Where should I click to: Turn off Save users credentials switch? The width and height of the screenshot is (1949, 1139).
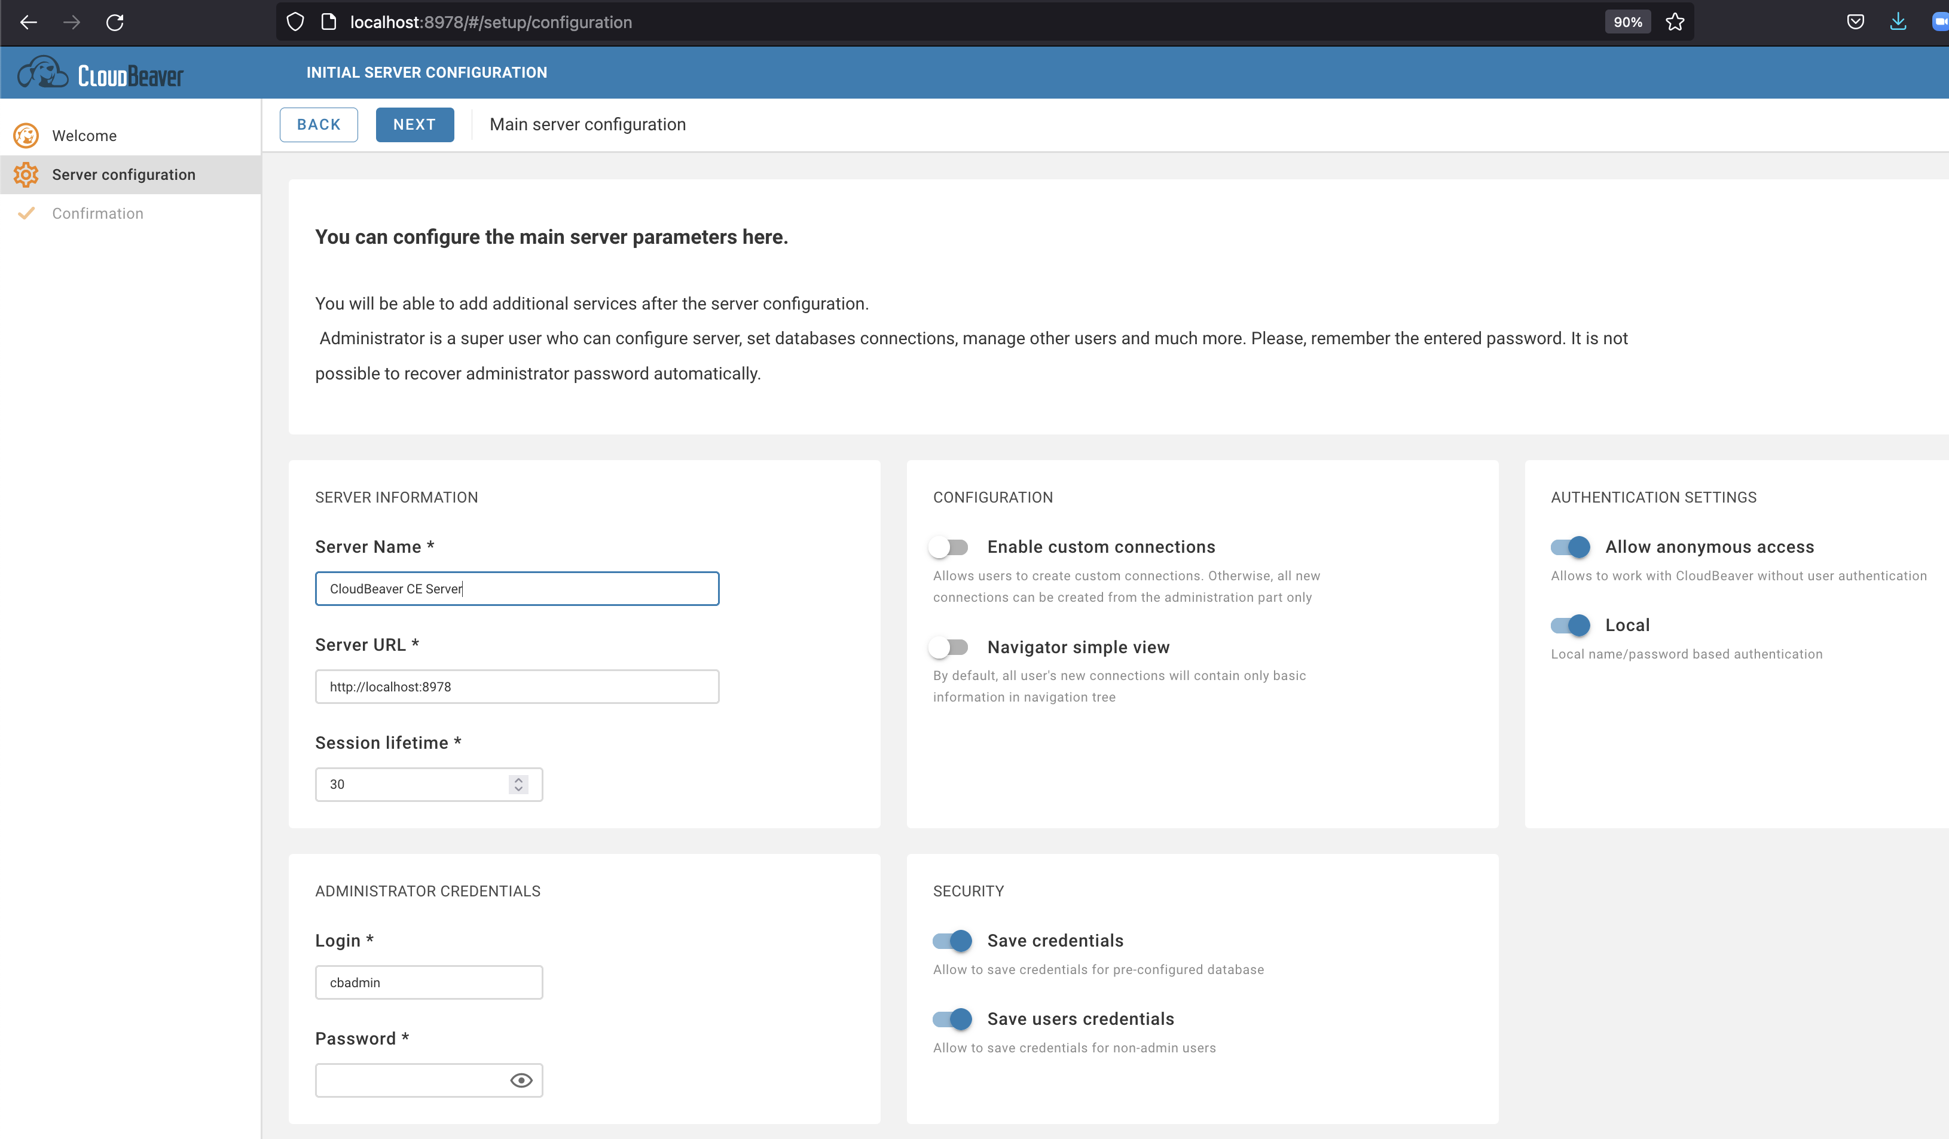click(952, 1019)
